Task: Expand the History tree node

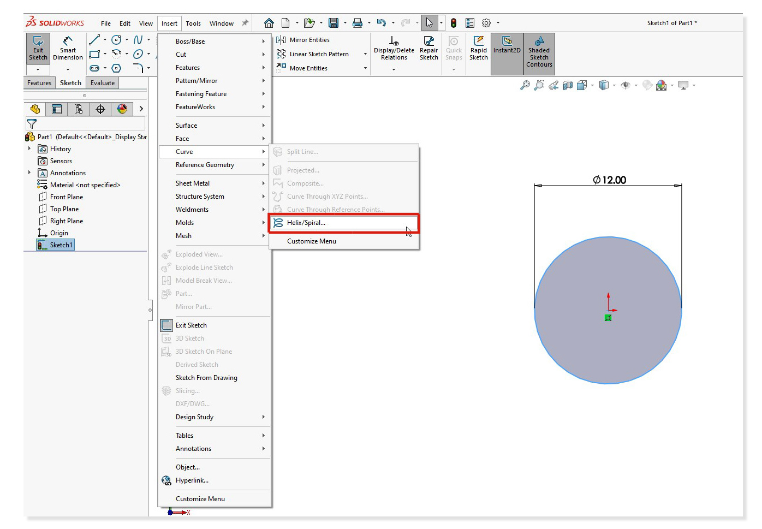Action: pyautogui.click(x=29, y=148)
